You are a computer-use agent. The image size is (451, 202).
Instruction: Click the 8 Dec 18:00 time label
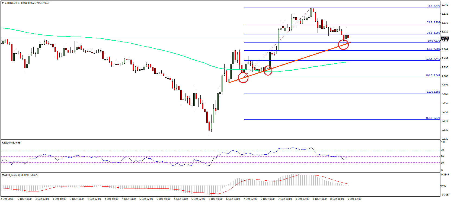(337, 199)
